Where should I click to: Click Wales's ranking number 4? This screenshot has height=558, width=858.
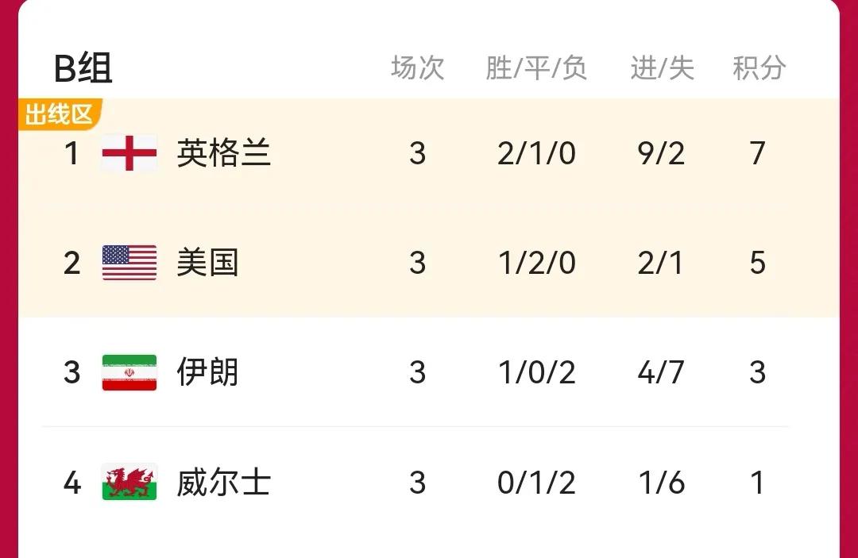click(72, 482)
